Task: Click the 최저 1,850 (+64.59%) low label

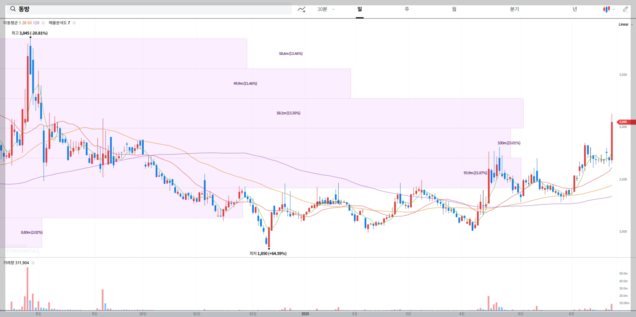Action: (268, 253)
